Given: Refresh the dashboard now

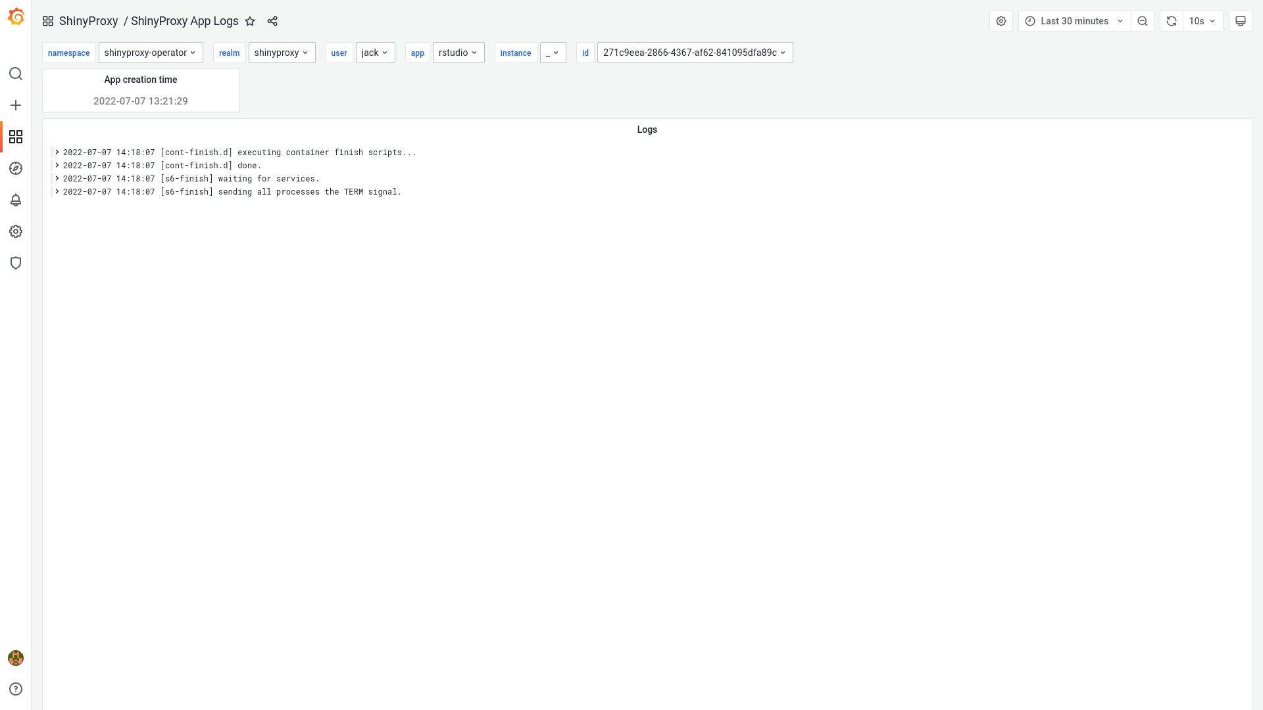Looking at the screenshot, I should click(x=1172, y=21).
